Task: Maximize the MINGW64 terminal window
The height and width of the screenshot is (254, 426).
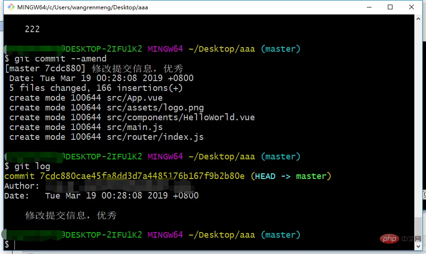Action: (x=390, y=7)
